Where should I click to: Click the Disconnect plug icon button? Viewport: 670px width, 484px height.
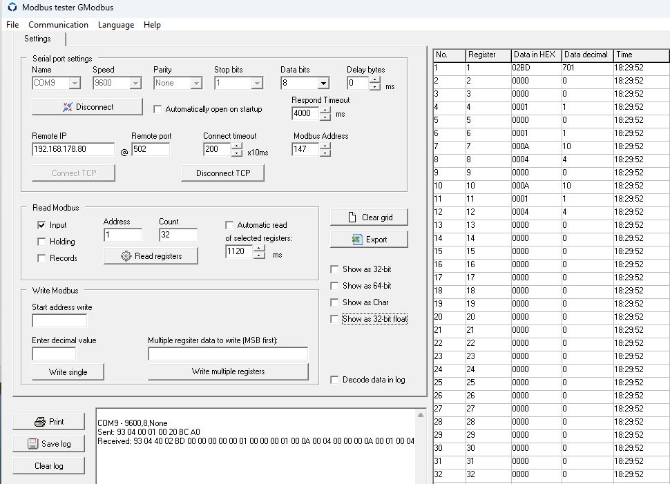pos(68,107)
